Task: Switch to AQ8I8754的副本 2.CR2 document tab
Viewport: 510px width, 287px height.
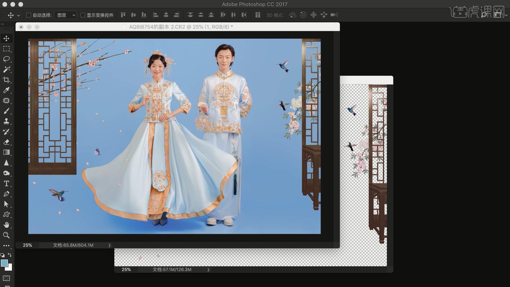Action: (181, 27)
